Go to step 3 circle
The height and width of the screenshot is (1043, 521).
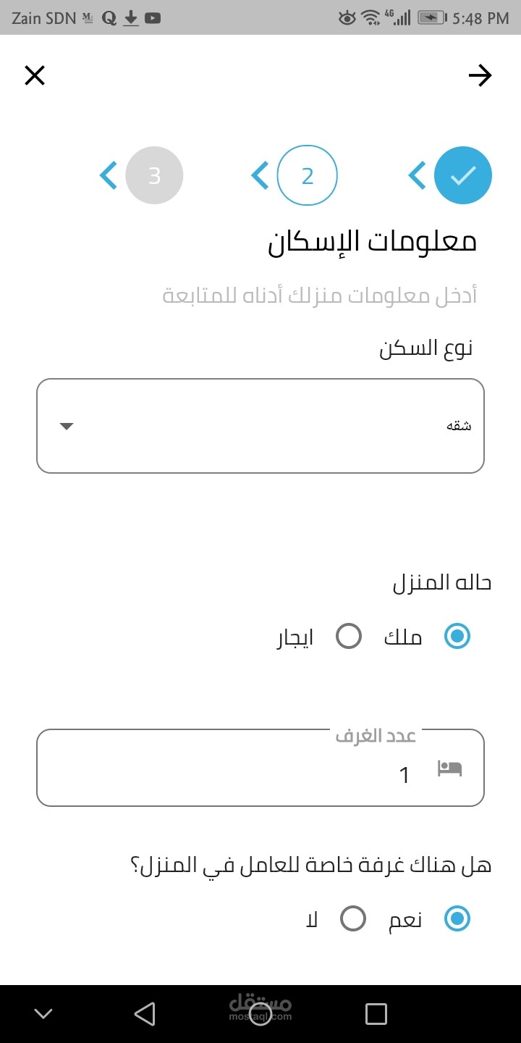[x=154, y=175]
